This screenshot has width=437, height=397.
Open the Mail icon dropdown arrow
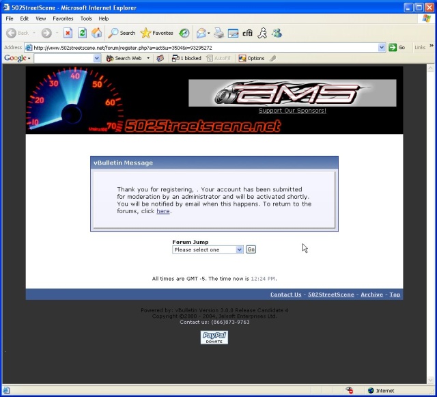coord(208,33)
